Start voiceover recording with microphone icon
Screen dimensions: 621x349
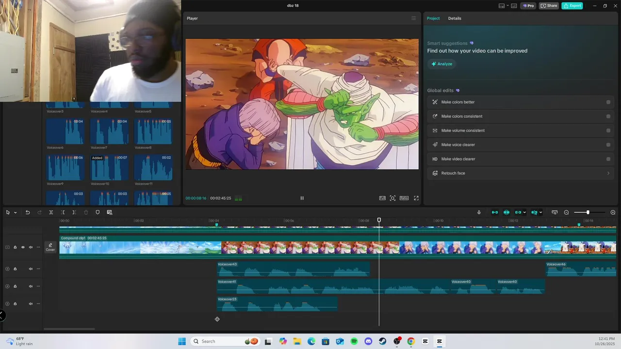click(479, 212)
